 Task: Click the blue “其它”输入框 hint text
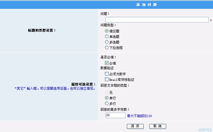coord(55,89)
